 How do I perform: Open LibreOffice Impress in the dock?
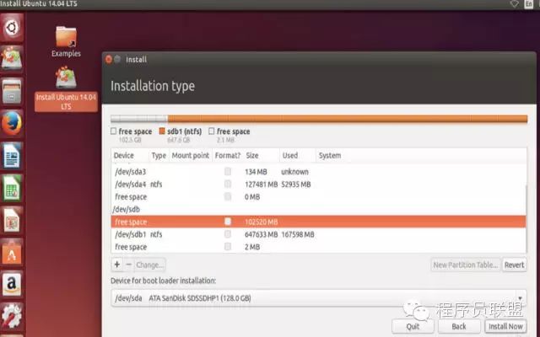(x=12, y=220)
